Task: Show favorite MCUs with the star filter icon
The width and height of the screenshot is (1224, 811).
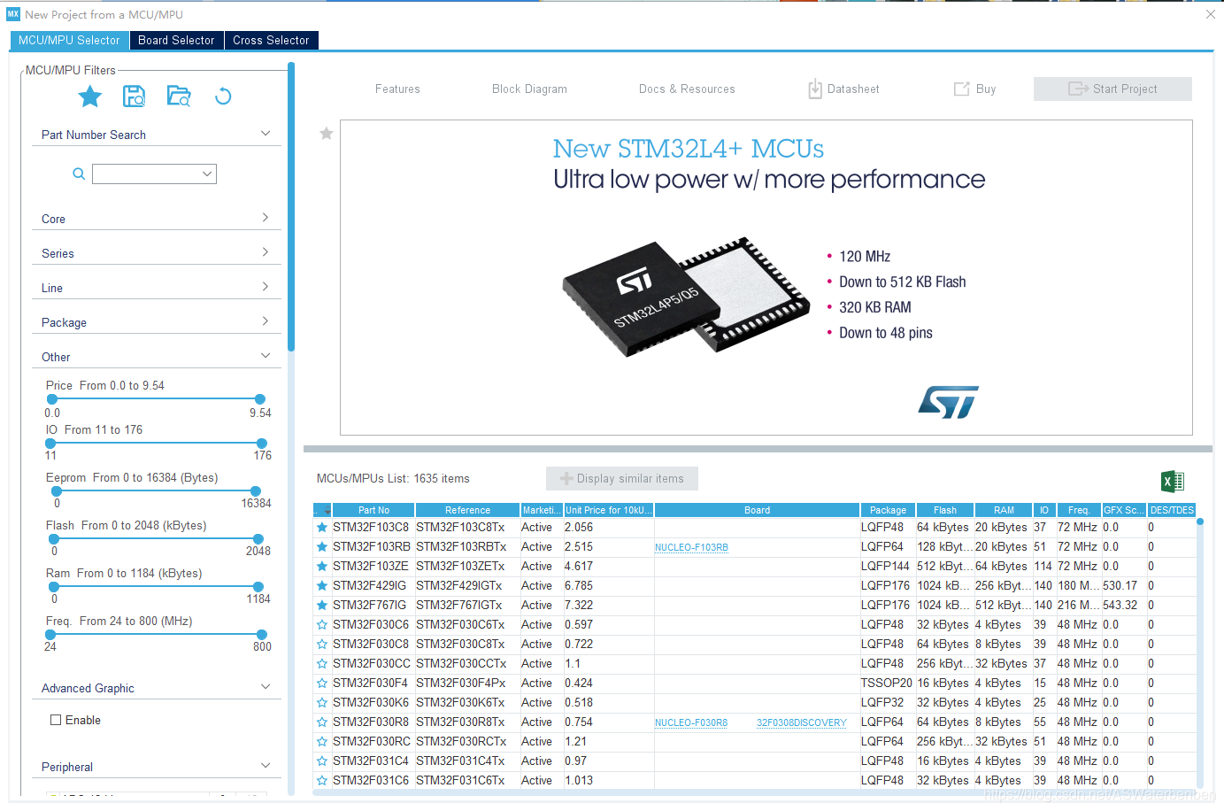Action: [90, 97]
